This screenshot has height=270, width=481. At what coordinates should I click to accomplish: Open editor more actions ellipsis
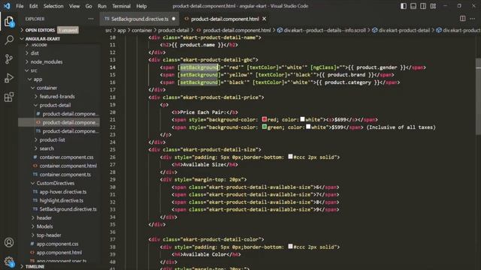pyautogui.click(x=473, y=19)
